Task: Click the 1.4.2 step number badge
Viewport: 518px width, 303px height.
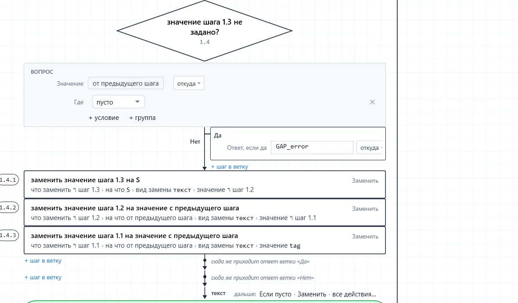Action: click(8, 208)
